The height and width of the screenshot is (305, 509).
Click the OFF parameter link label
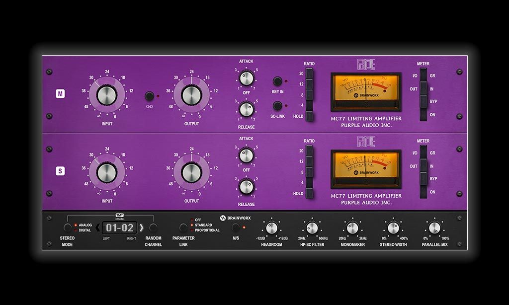click(x=198, y=220)
